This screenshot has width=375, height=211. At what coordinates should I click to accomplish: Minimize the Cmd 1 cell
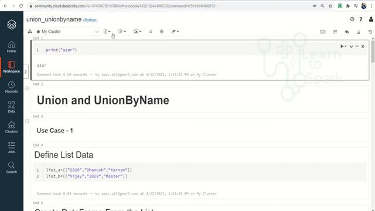tap(357, 46)
